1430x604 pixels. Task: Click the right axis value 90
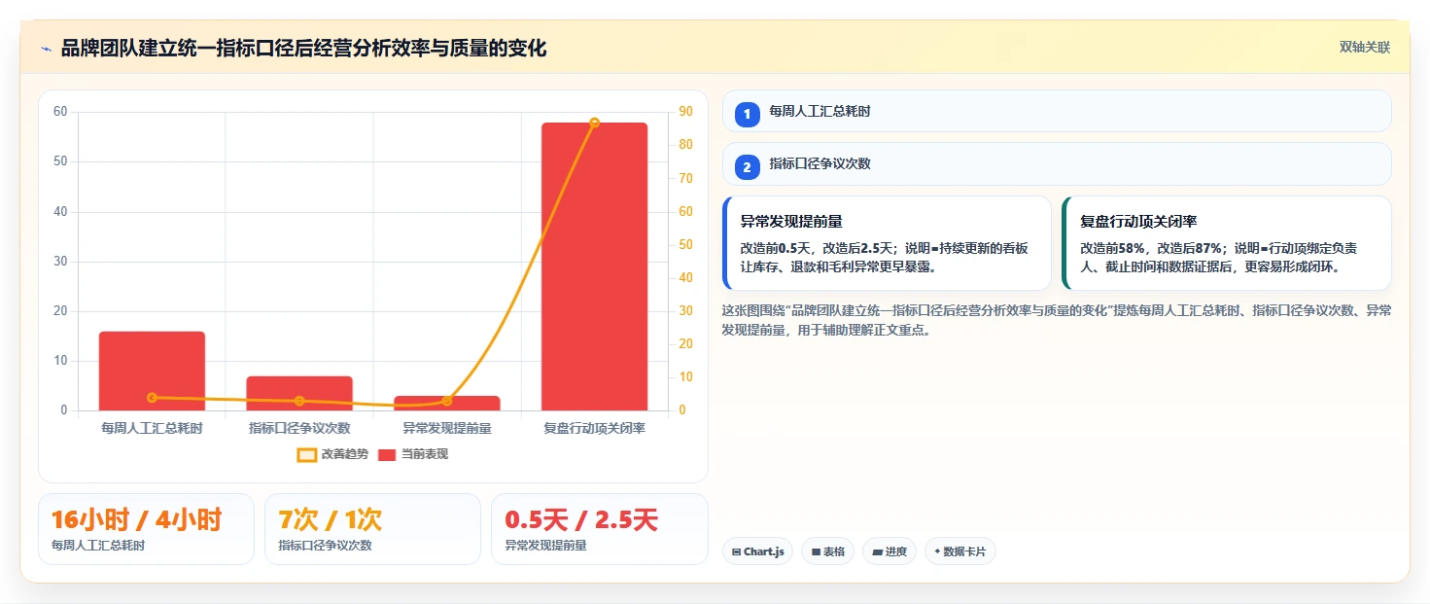point(685,112)
